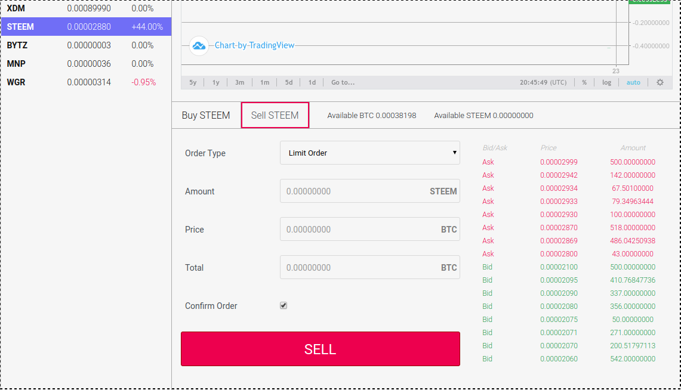Click Available BTC 0.00038198 balance

click(372, 116)
